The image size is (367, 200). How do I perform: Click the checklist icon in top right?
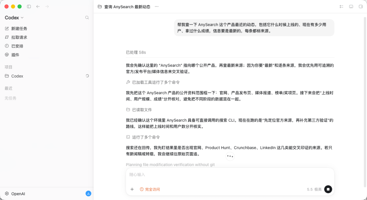[x=342, y=6]
